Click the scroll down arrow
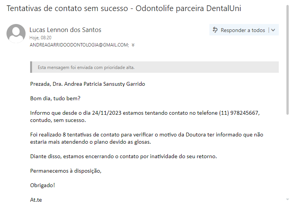Screen dimensions: 291x202 click(x=288, y=199)
